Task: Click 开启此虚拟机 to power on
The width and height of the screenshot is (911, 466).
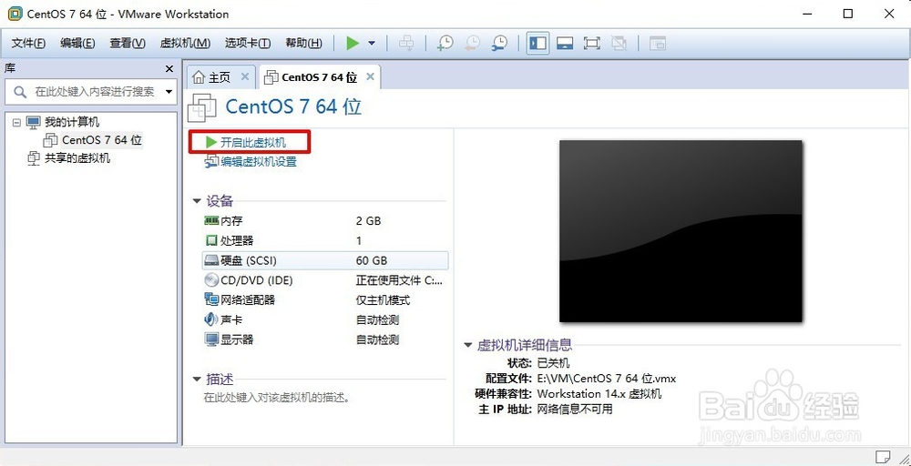Action: click(x=253, y=142)
